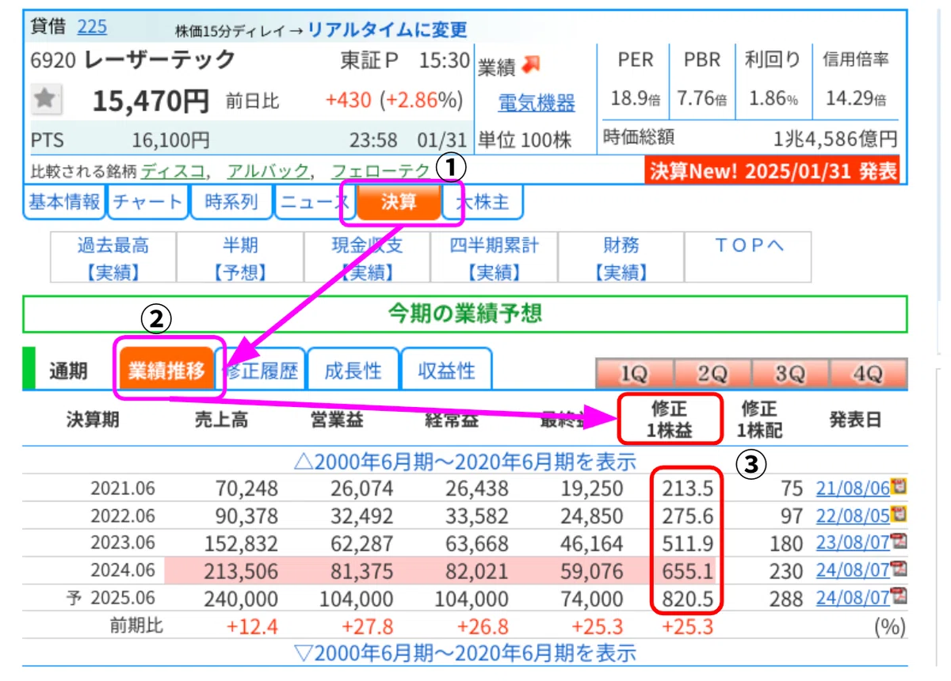
Task: Select the 業績推移 tab
Action: 166,371
